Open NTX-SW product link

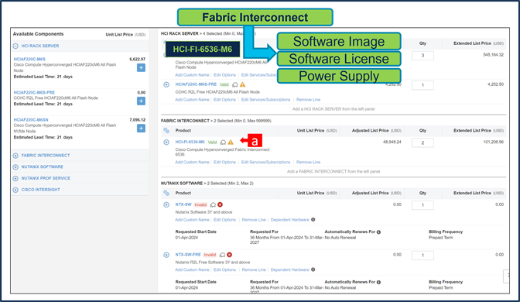183,204
